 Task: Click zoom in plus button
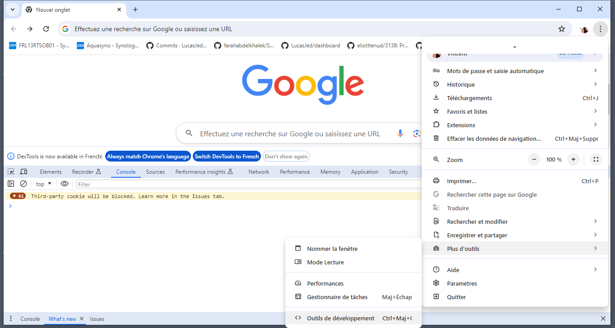573,159
